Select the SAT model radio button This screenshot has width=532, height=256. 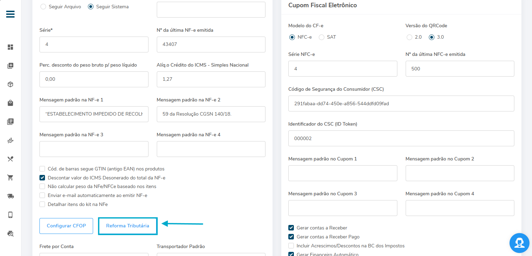pyautogui.click(x=322, y=37)
